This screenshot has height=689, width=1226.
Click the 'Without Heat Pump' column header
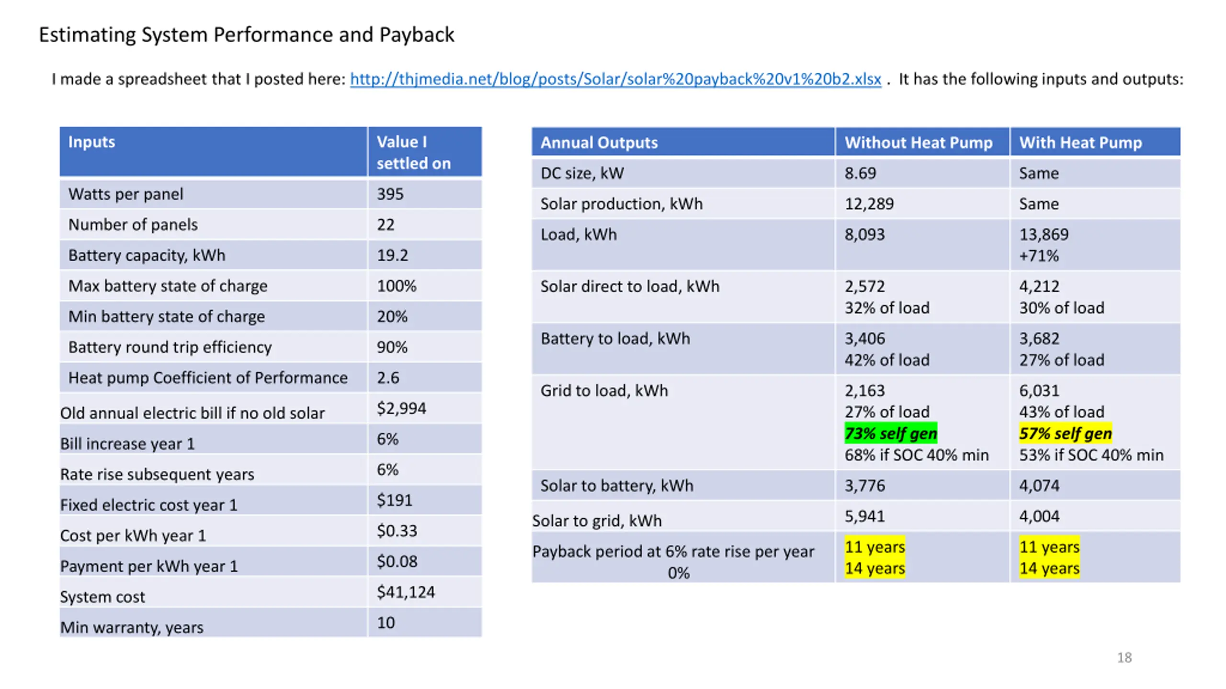tap(918, 143)
